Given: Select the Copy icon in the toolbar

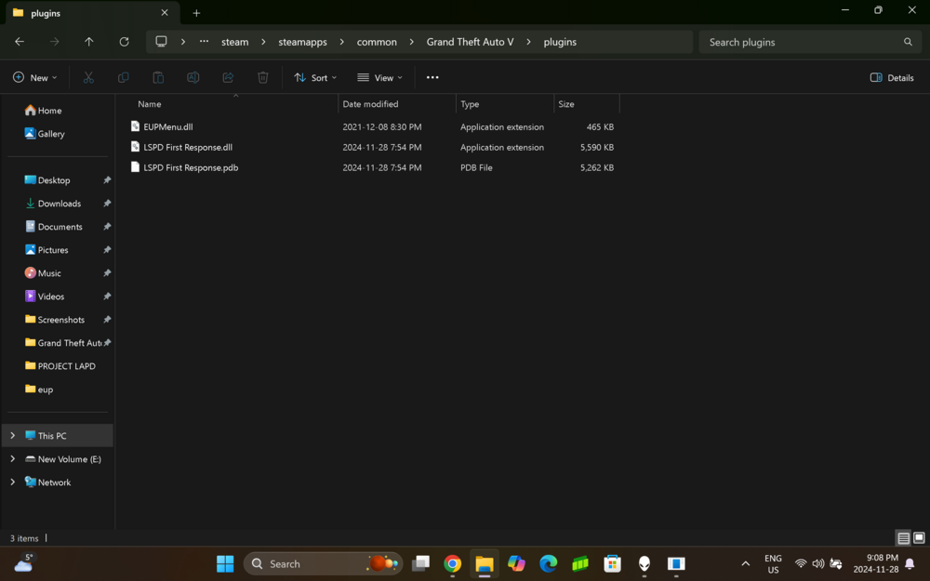Looking at the screenshot, I should (123, 77).
